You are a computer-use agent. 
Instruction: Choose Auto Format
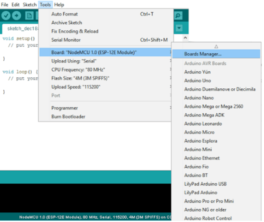coord(106,14)
